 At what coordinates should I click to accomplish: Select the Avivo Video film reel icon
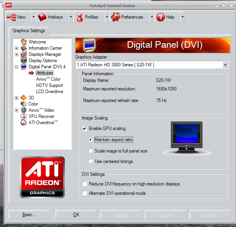click(x=24, y=110)
